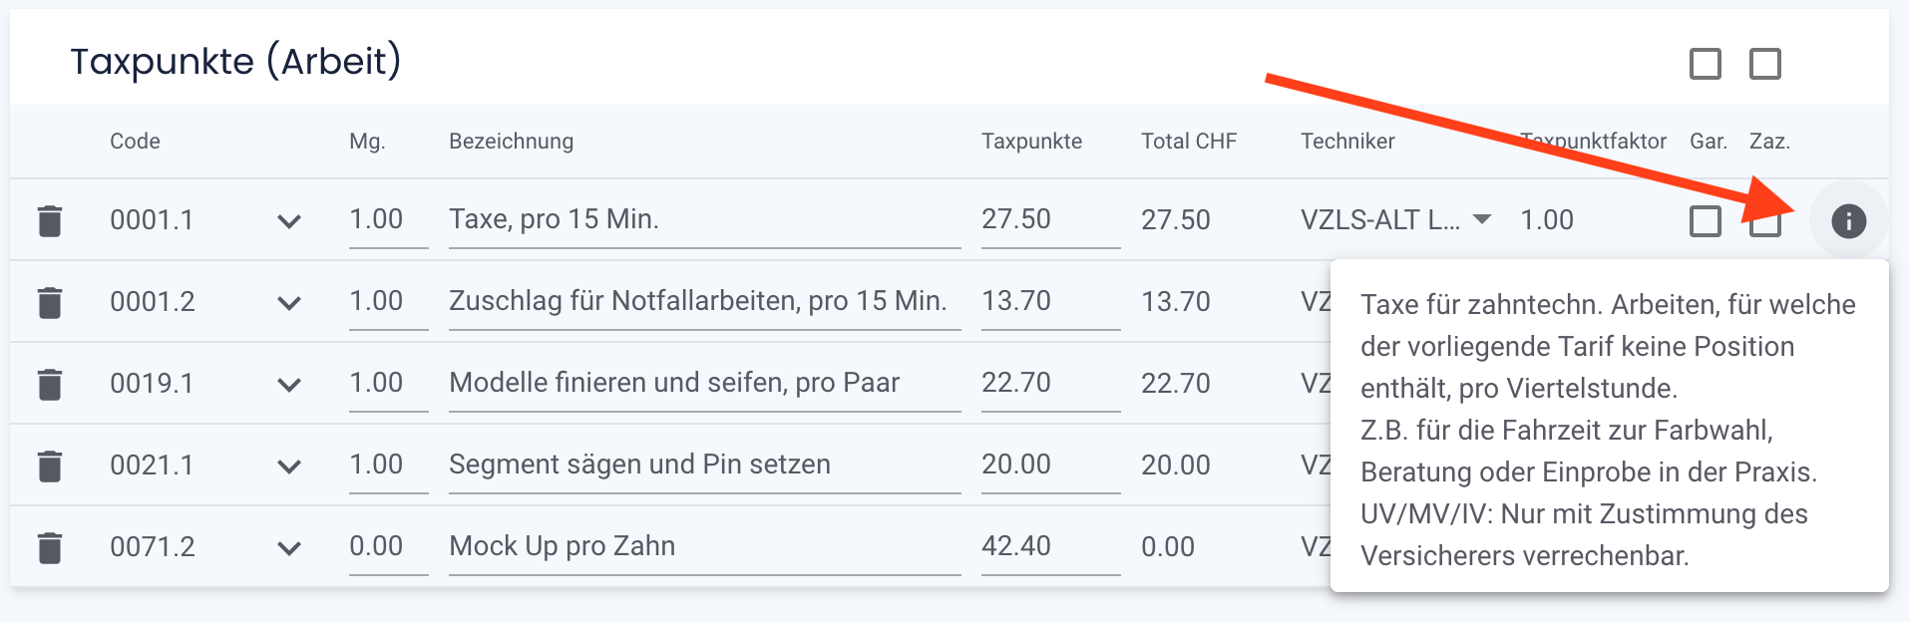Delete the Zuschlag für Notfallarbeiten entry
Image resolution: width=1909 pixels, height=622 pixels.
tap(50, 301)
